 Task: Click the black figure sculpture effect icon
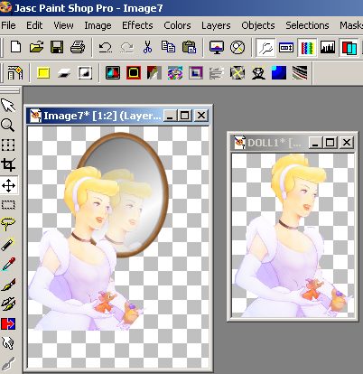pos(258,73)
